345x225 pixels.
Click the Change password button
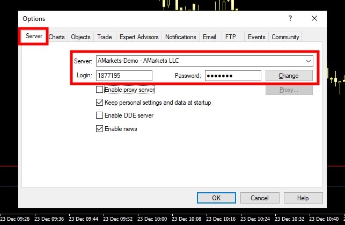289,76
